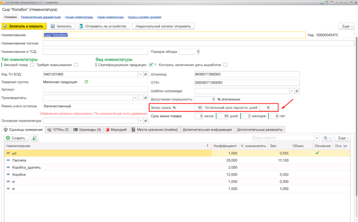Click the Наименование в ТСД field
358x222 pixels.
(96, 52)
